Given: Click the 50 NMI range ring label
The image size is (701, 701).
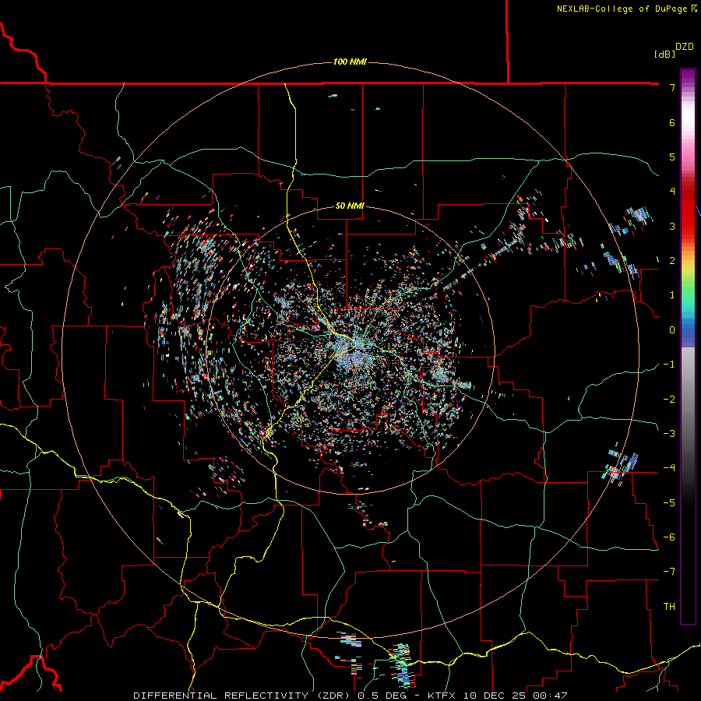Looking at the screenshot, I should [x=350, y=206].
